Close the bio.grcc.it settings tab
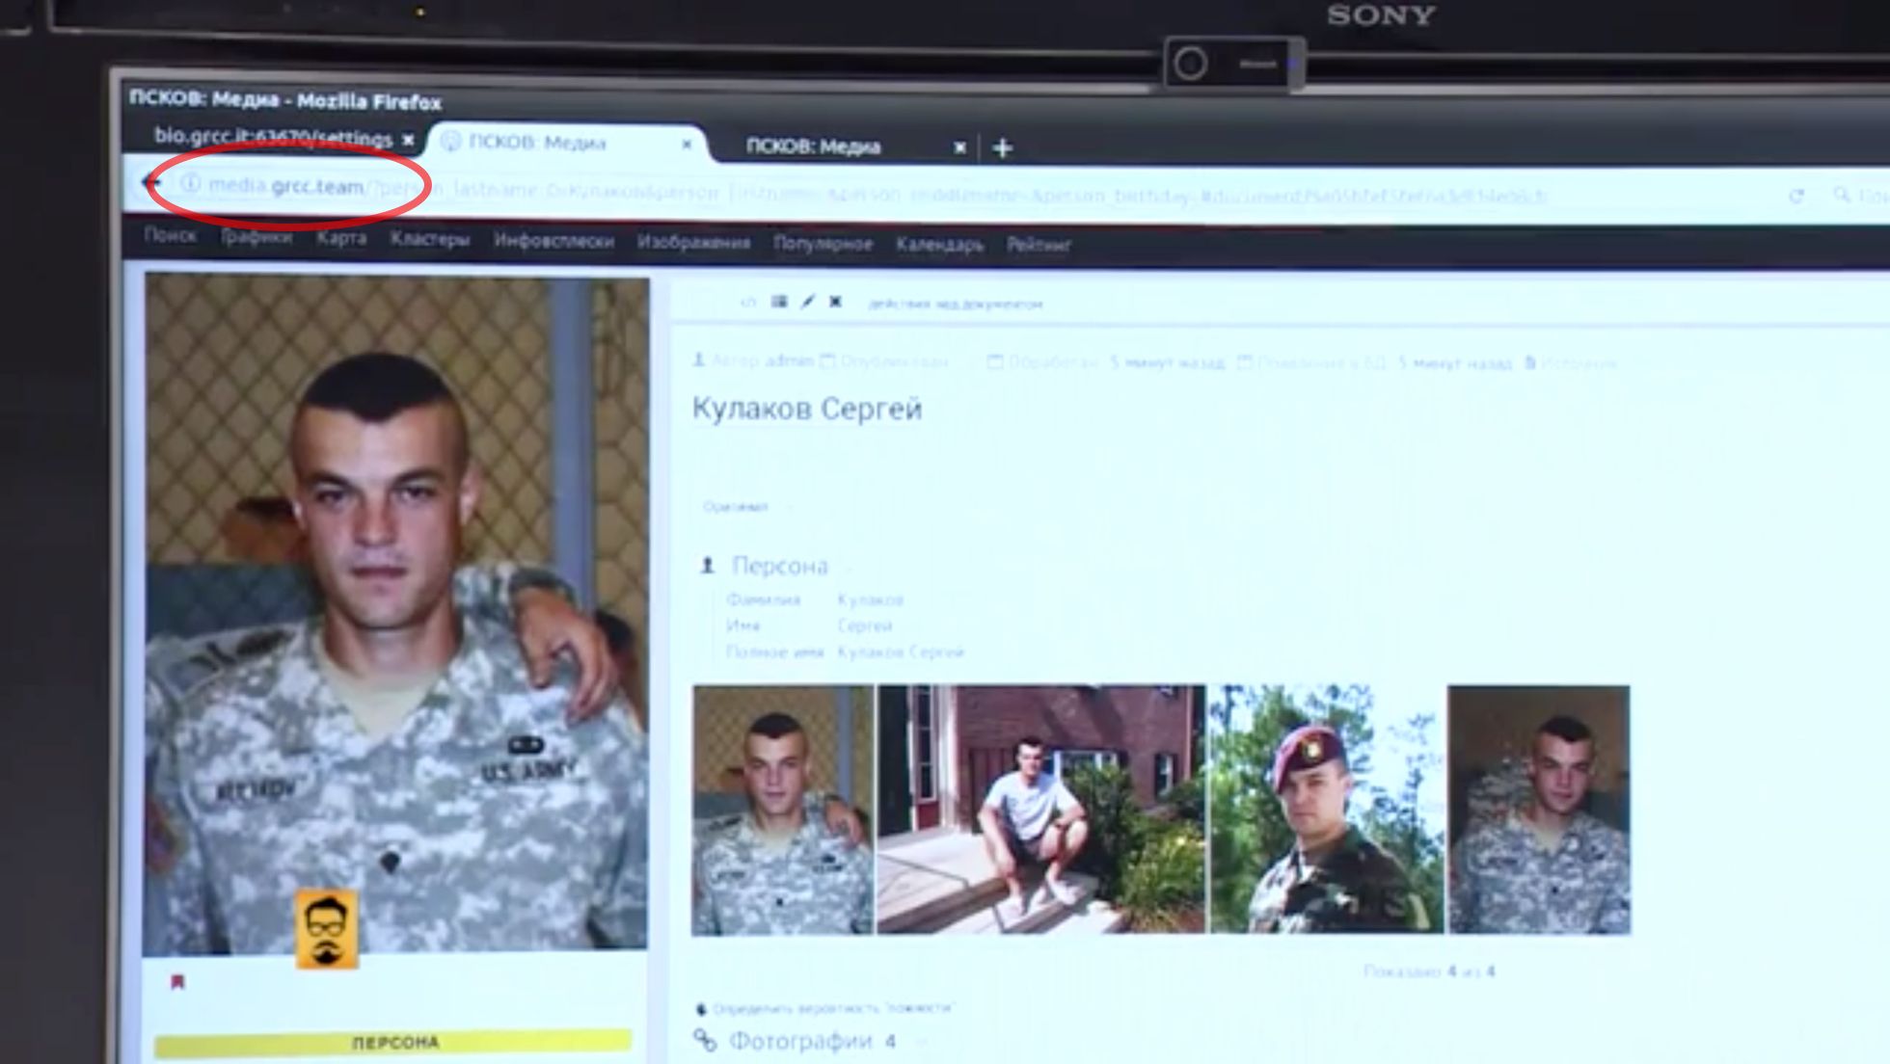 coord(409,140)
